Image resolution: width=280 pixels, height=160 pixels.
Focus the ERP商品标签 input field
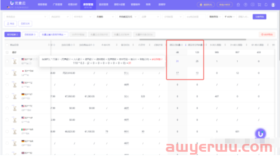pos(195,17)
